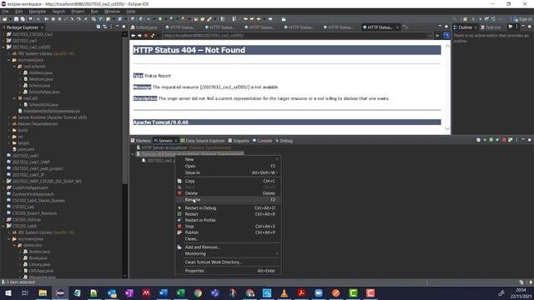Click the Save icon in the main toolbar
Screen dimensions: 534x300
(x=16, y=19)
